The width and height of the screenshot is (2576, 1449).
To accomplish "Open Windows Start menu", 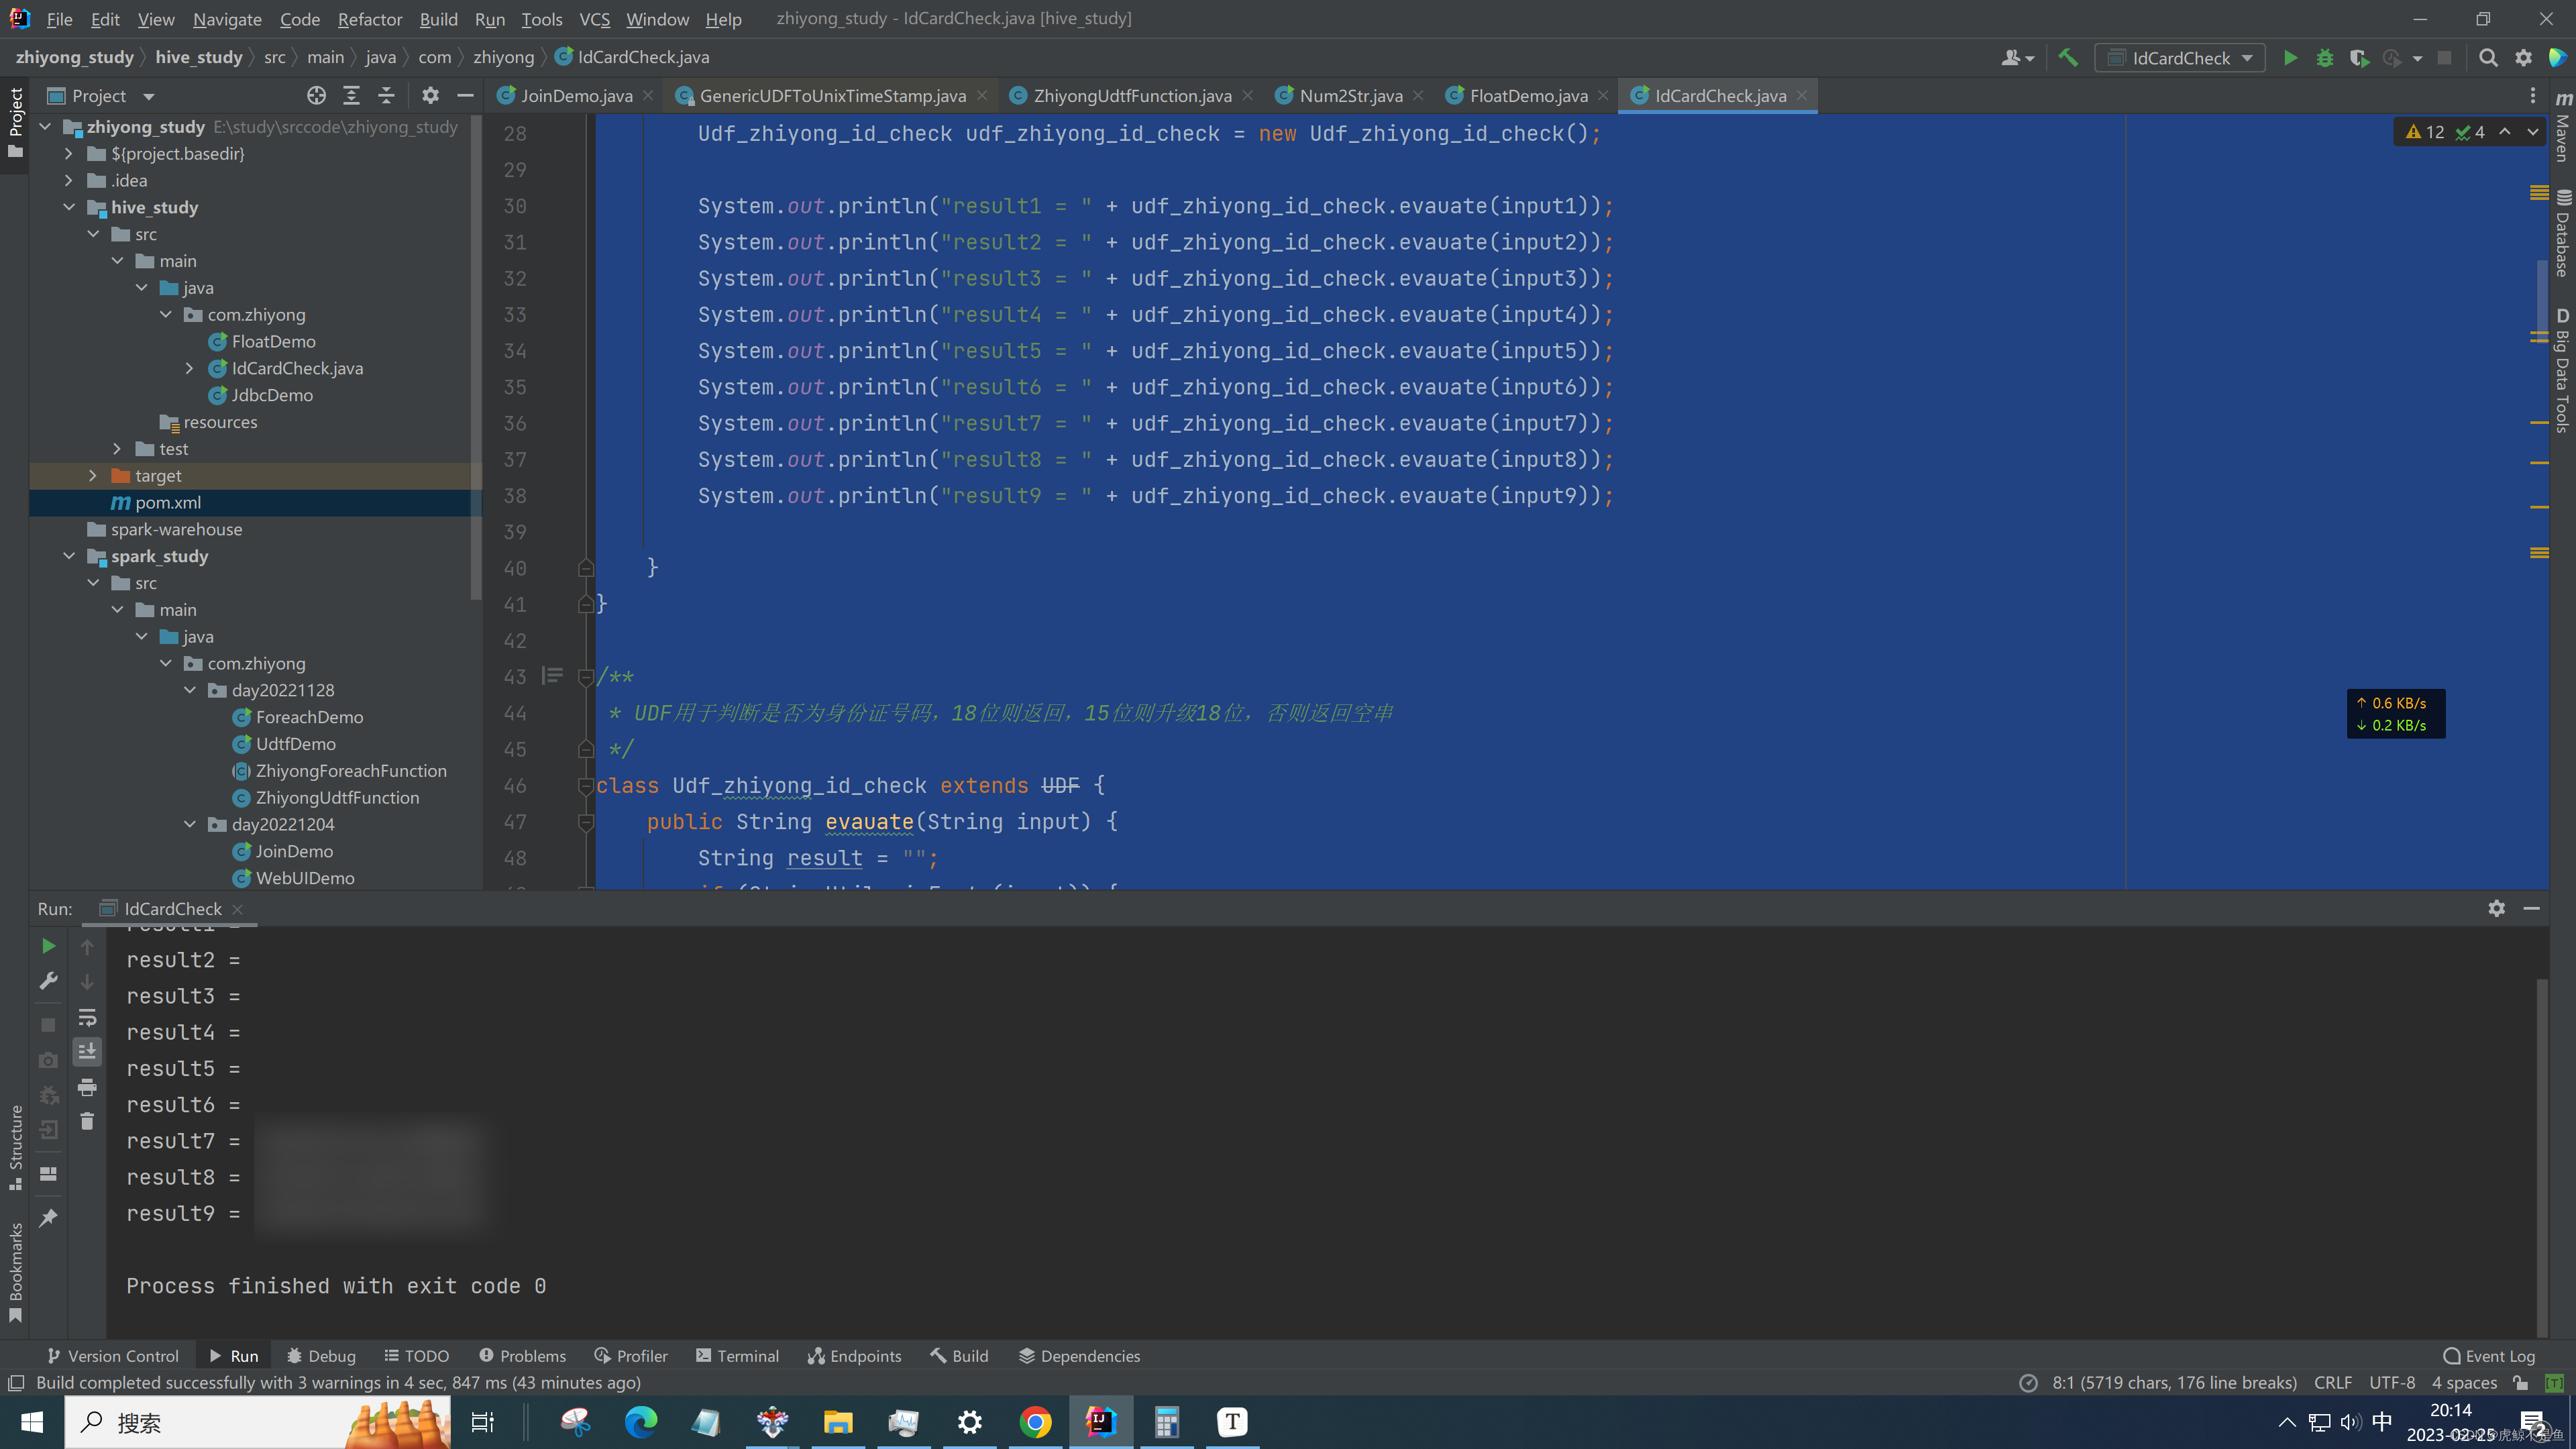I will pos(32,1422).
